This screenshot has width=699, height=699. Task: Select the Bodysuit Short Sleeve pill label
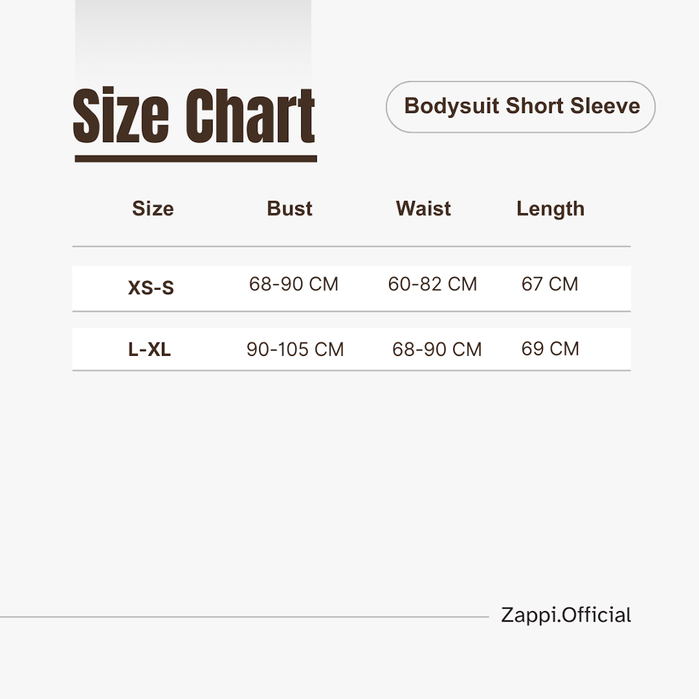coord(521,107)
